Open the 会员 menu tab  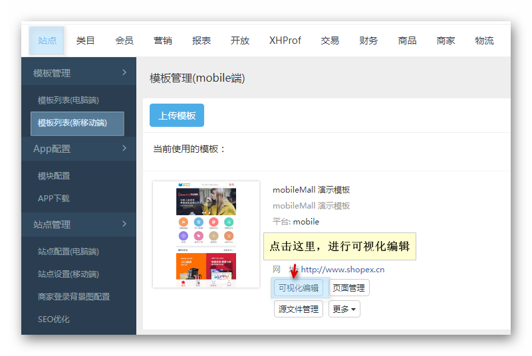(x=124, y=41)
